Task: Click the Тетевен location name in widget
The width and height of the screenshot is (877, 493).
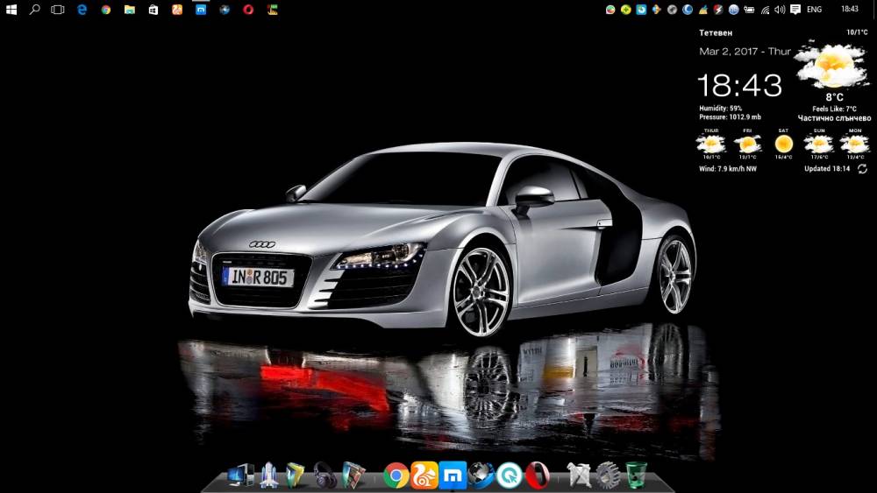Action: [716, 33]
